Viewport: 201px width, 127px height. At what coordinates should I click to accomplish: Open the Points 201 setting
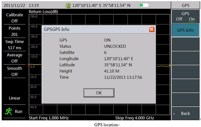(x=14, y=31)
